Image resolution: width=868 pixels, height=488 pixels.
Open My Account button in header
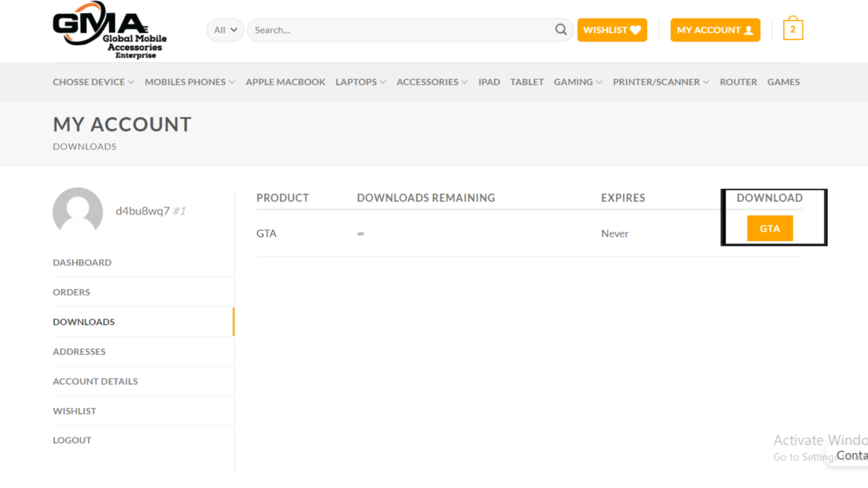(x=715, y=30)
